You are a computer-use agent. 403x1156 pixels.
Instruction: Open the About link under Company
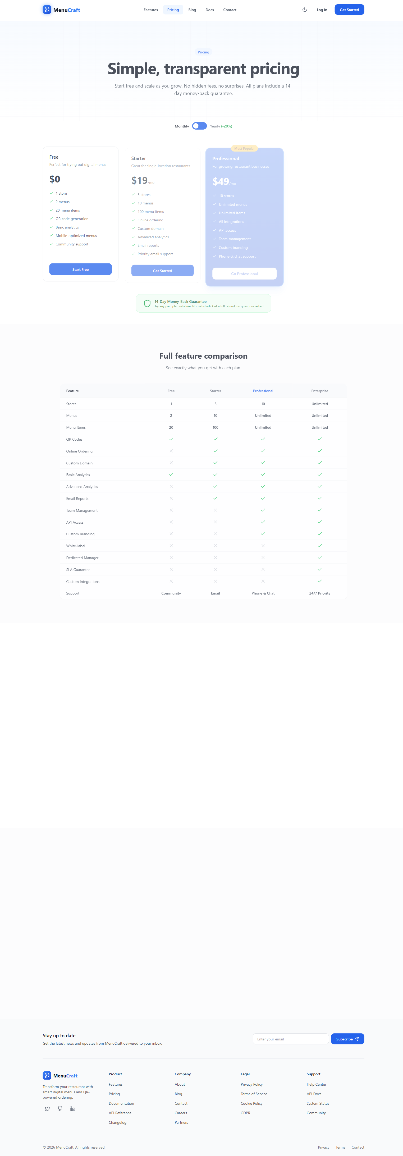coord(180,1084)
